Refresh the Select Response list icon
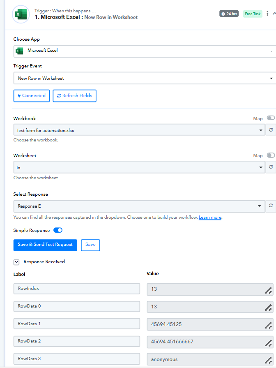The width and height of the screenshot is (276, 368). coord(271,206)
